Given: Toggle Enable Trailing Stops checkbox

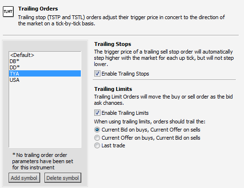Looking at the screenshot, I should click(x=97, y=74).
